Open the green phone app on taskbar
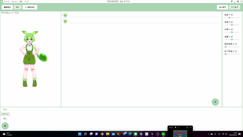The image size is (243, 137). (163, 134)
